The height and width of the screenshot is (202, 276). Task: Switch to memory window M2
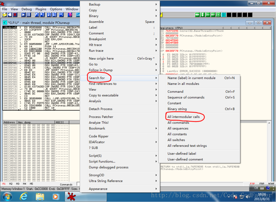pos(11,184)
